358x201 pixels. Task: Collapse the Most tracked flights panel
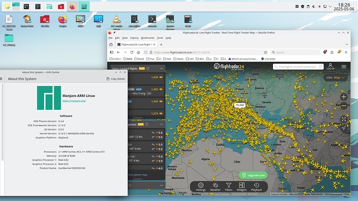tap(161, 68)
